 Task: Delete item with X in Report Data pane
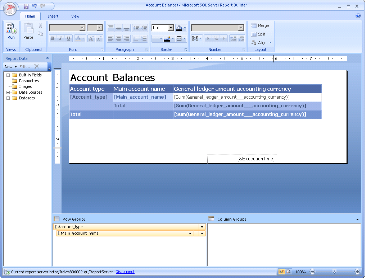(x=36, y=66)
